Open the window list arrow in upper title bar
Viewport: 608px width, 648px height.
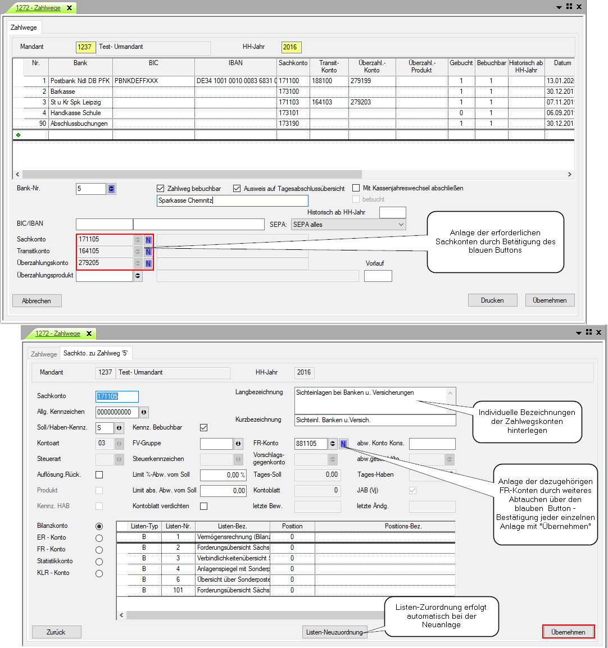click(559, 7)
